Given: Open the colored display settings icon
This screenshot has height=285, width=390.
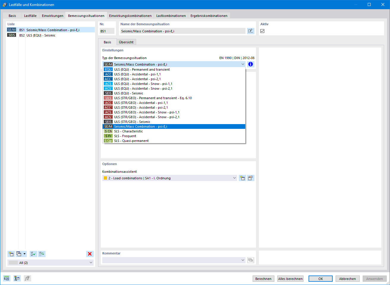Looking at the screenshot, I should pyautogui.click(x=17, y=278).
